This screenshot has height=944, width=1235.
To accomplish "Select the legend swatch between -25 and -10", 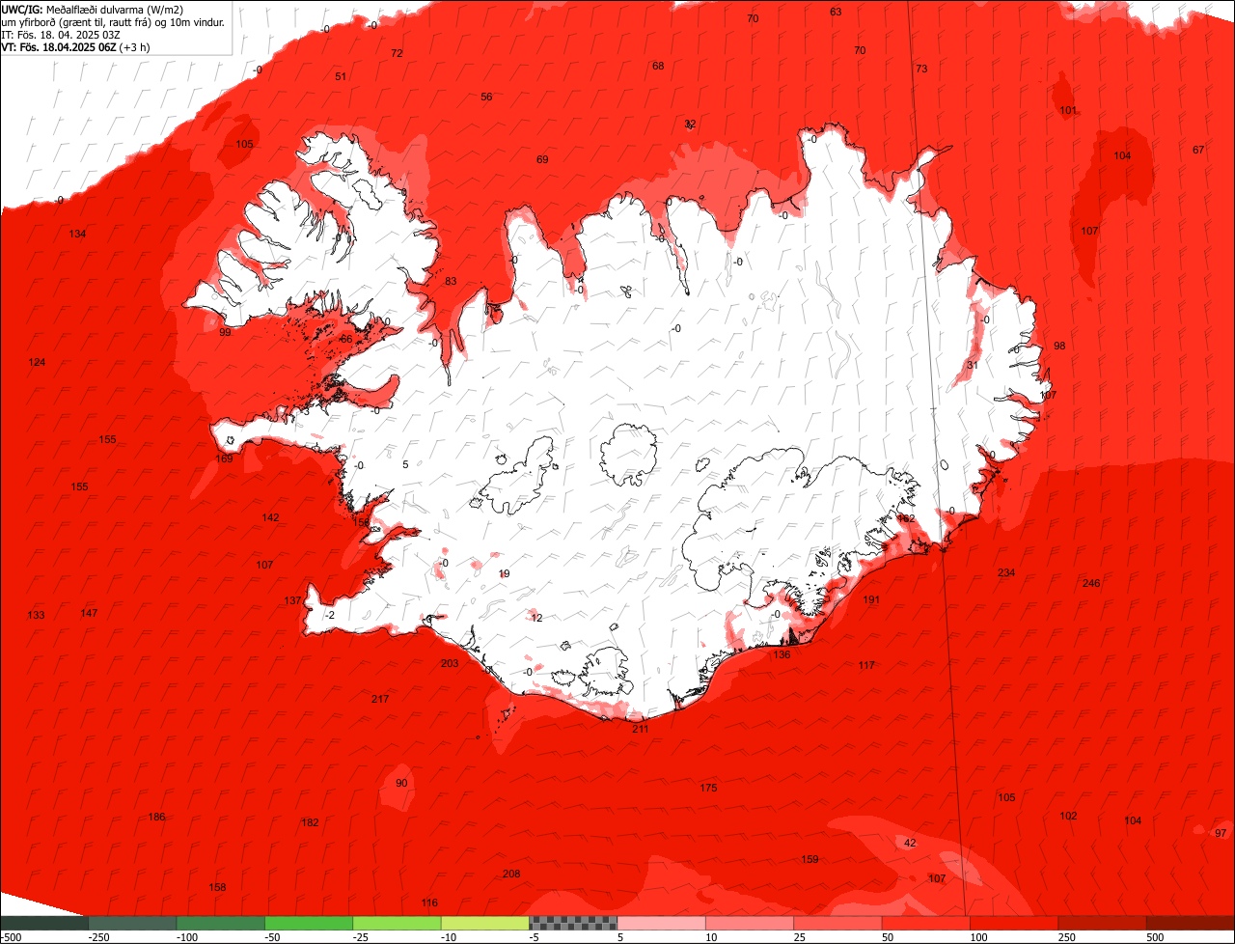I will [x=398, y=923].
